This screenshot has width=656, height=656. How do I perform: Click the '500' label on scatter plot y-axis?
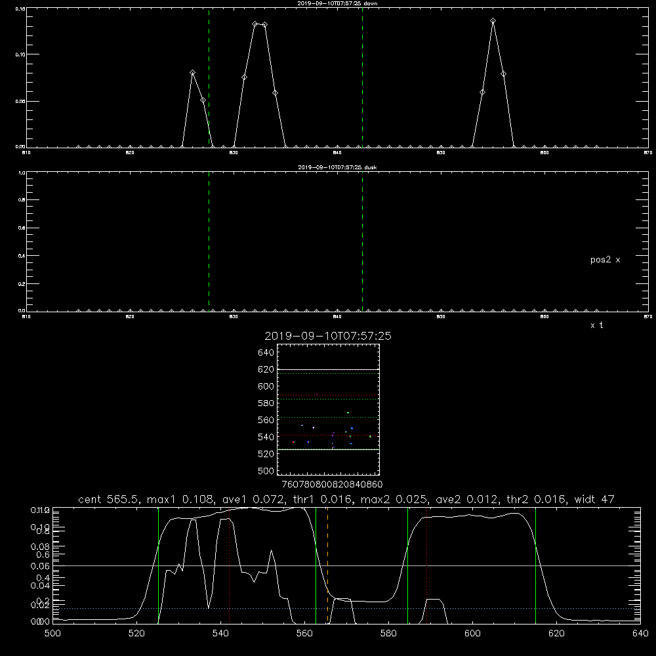[x=266, y=471]
